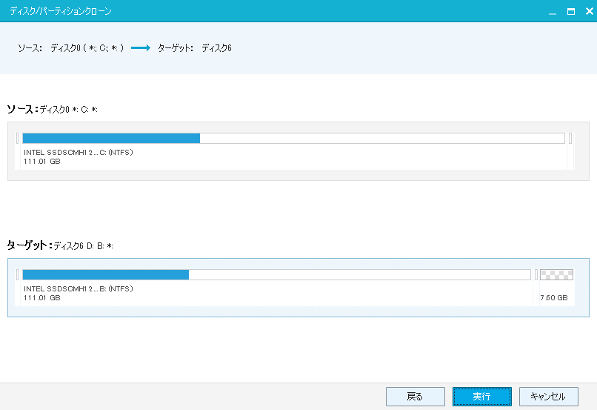Click the ターゲット: ディスク6 D: B: *: heading

click(60, 245)
